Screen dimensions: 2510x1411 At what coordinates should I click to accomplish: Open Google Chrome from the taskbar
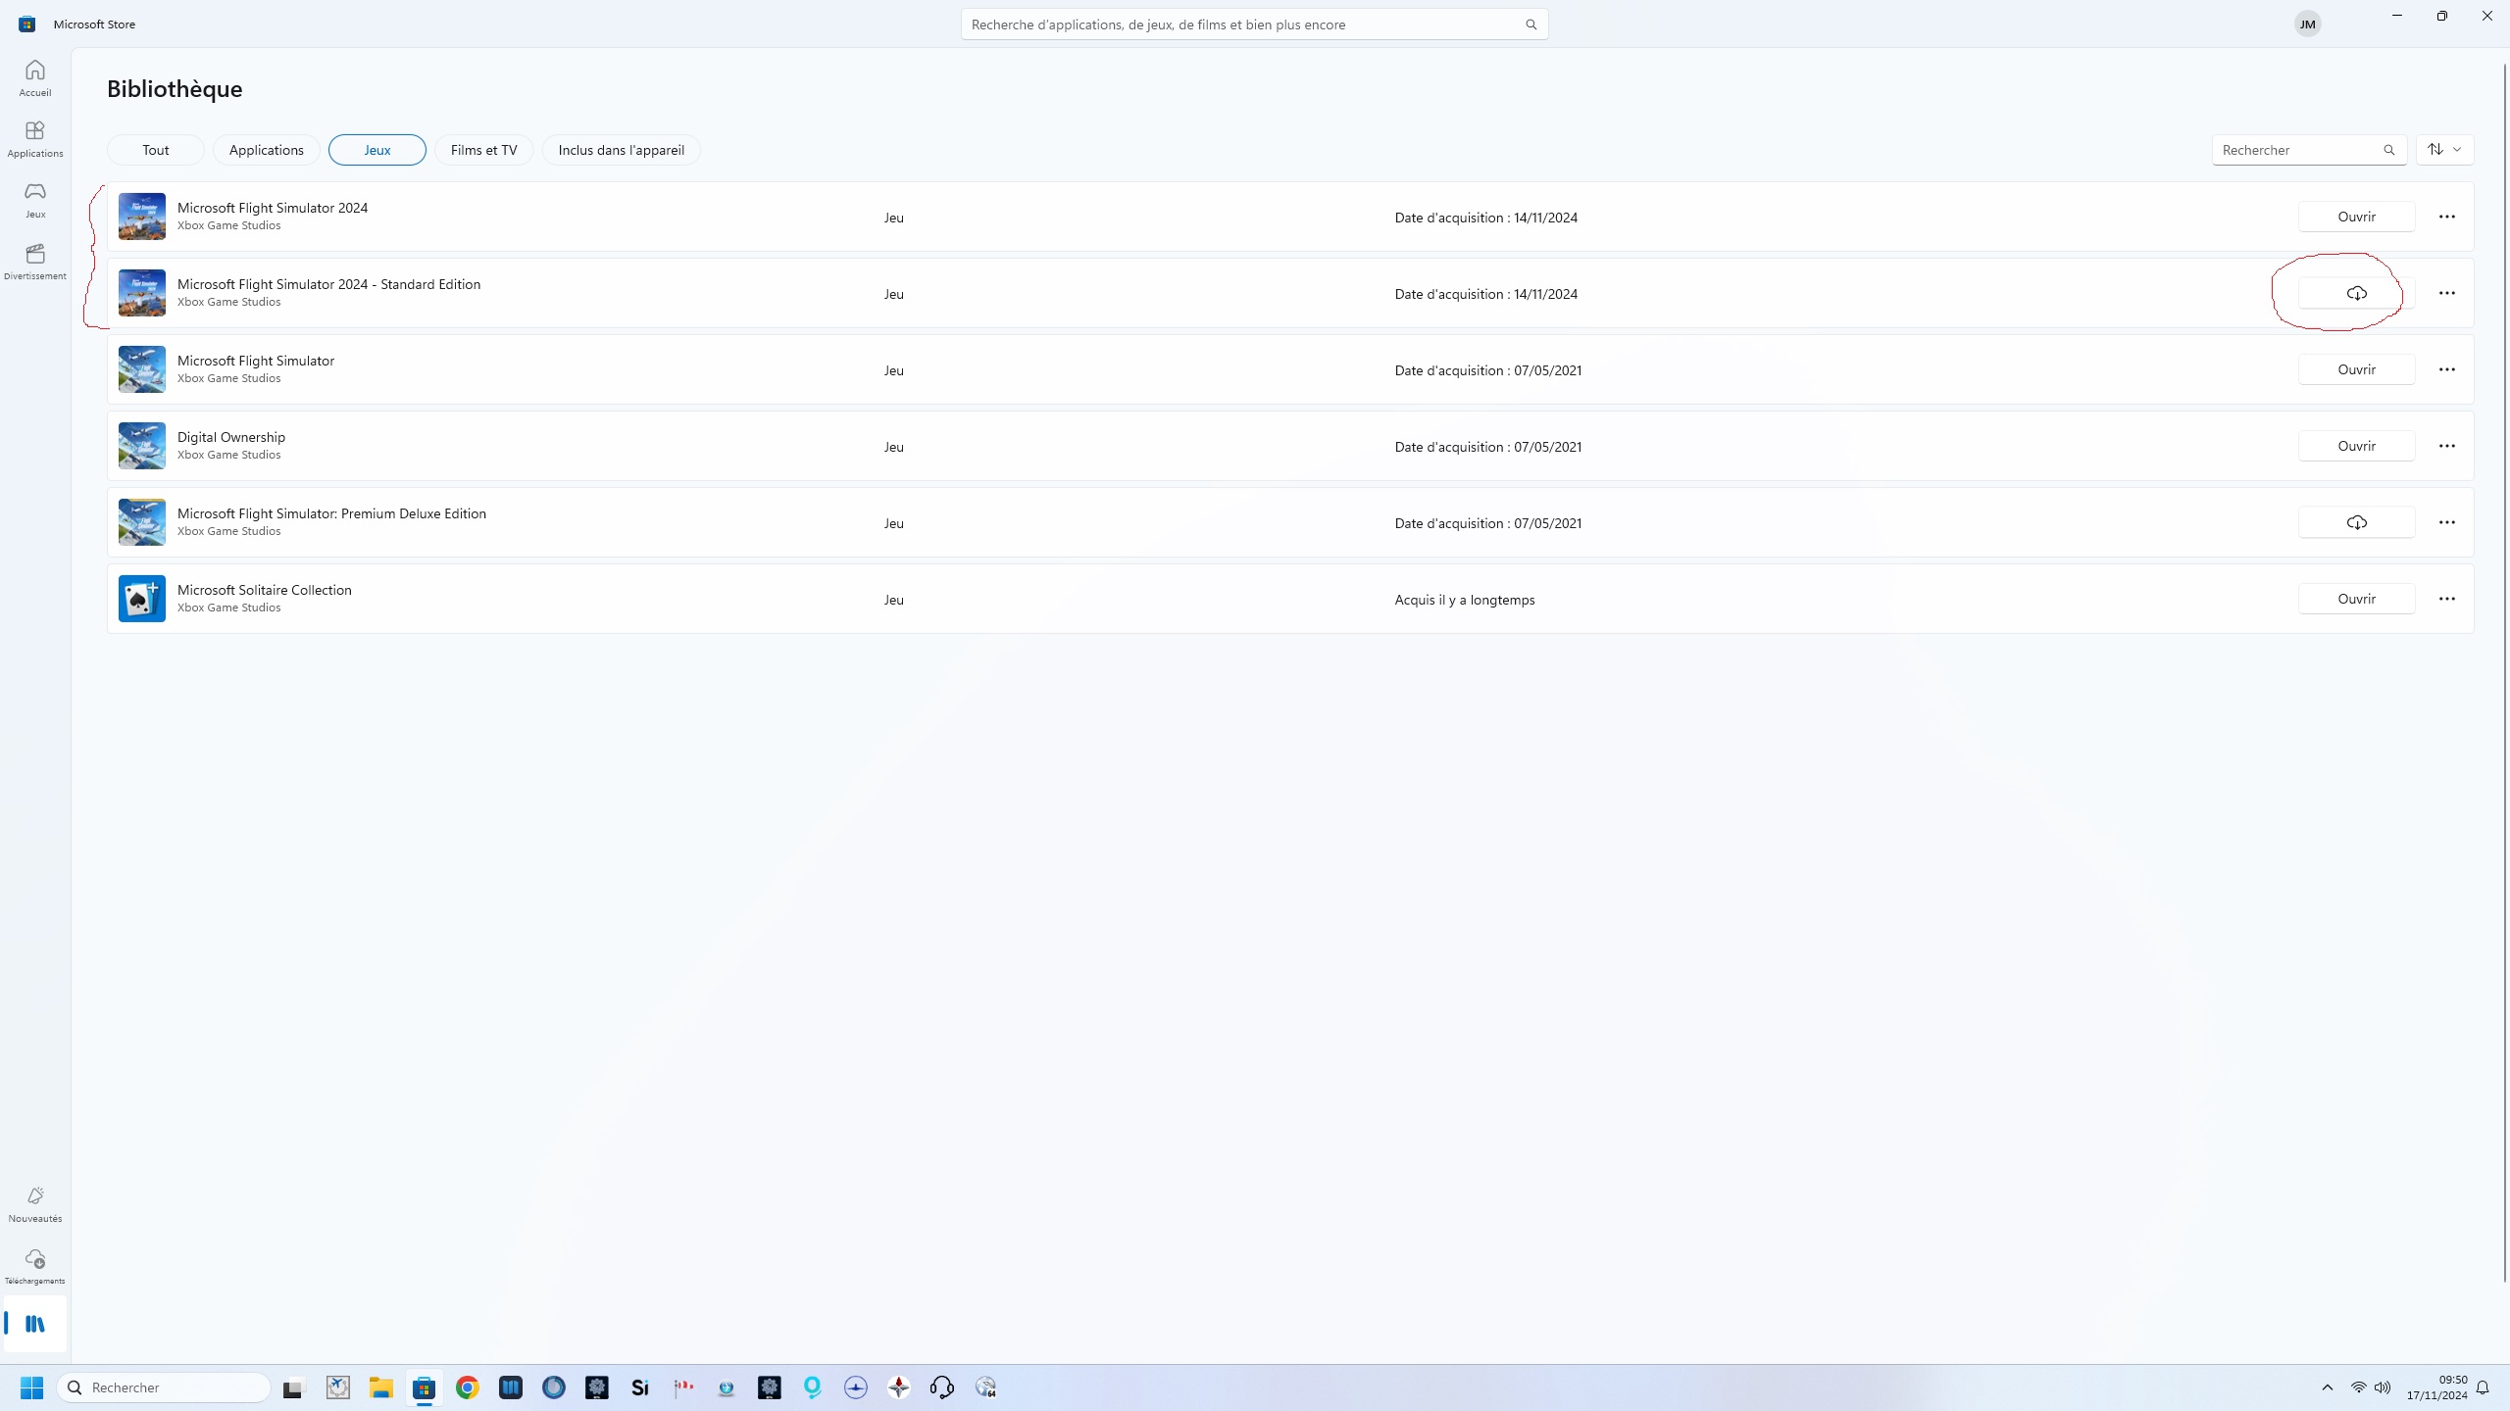[467, 1387]
